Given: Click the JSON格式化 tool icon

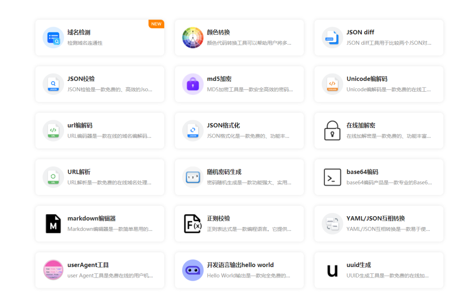Looking at the screenshot, I should [193, 130].
